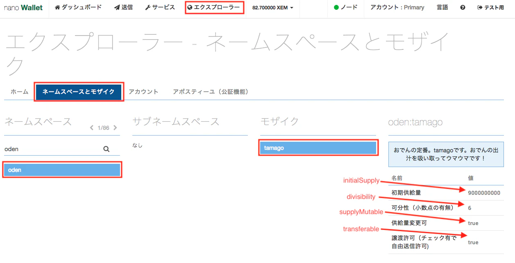The height and width of the screenshot is (263, 515).
Task: Click the true value for 譲渡許可
Action: pyautogui.click(x=473, y=242)
